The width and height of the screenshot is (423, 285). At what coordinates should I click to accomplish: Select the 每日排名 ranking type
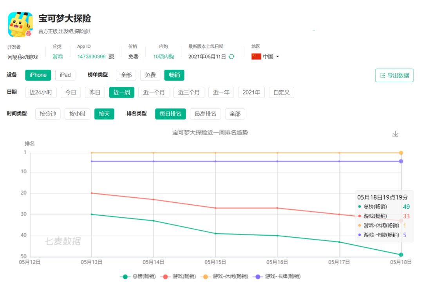coord(170,114)
